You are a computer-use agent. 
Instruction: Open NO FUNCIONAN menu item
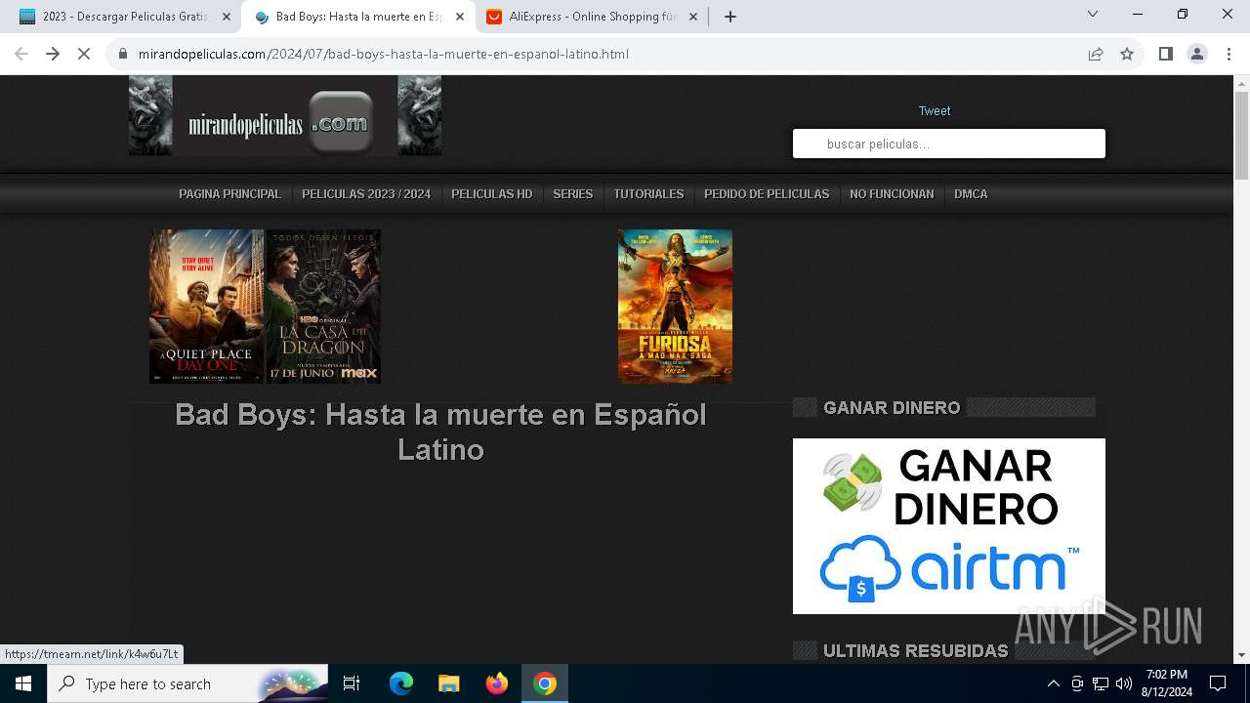[892, 194]
